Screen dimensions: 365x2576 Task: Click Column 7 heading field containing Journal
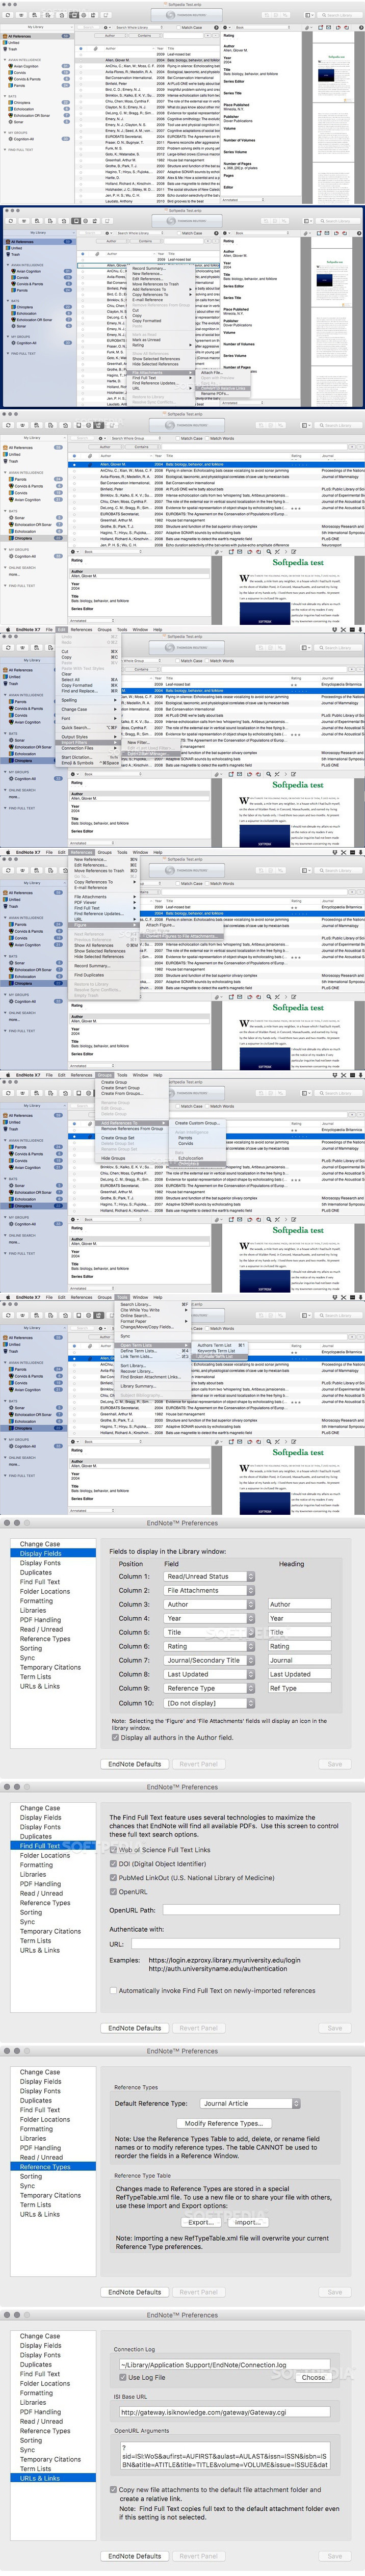300,1660
